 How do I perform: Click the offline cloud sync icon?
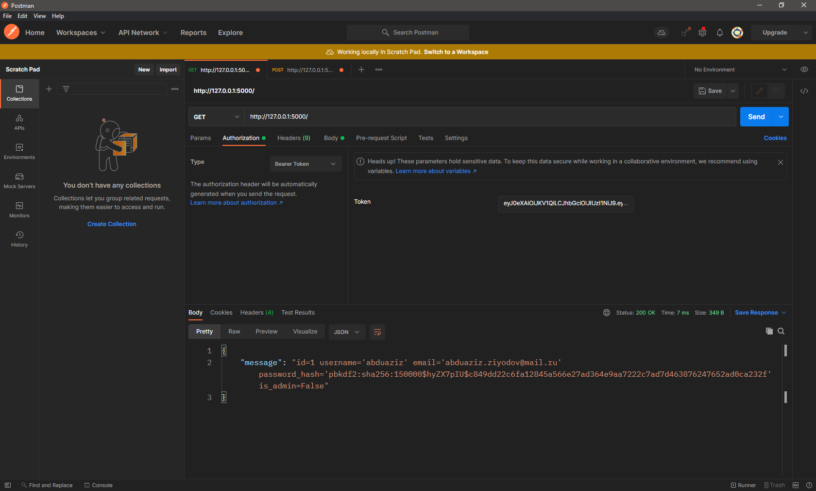point(662,33)
